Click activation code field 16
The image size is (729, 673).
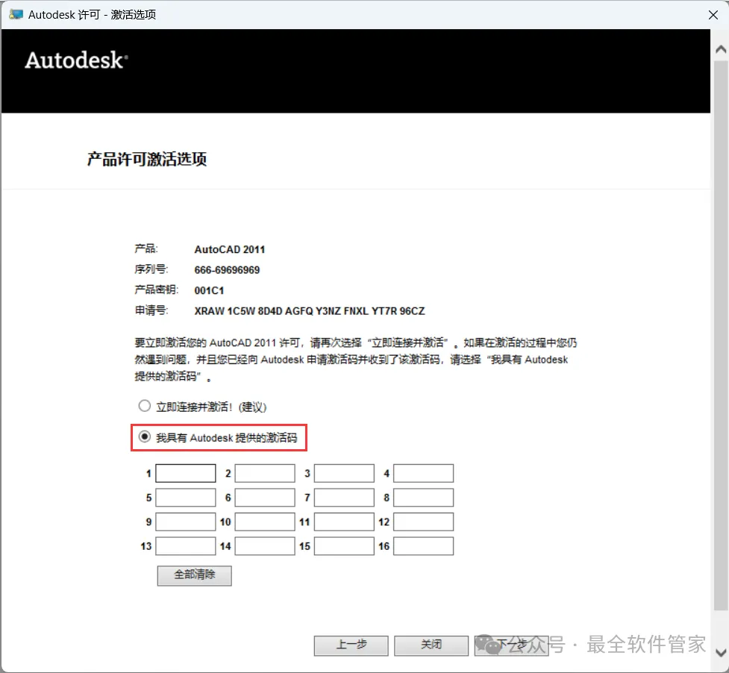point(424,546)
